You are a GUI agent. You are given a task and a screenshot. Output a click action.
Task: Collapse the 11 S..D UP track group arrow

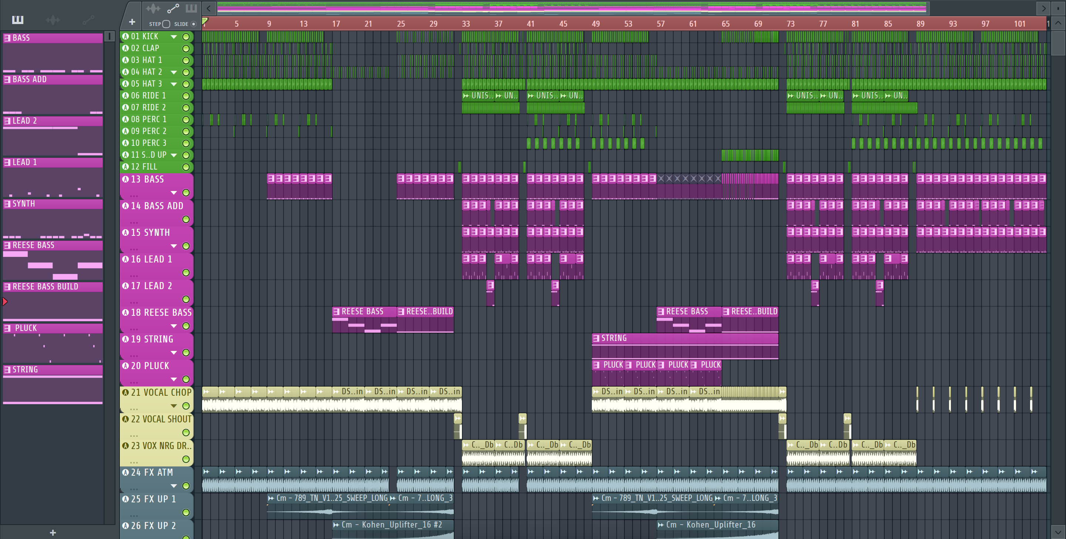[174, 155]
